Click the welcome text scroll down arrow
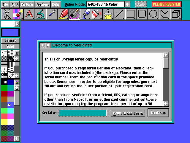The image size is (190, 143). coord(166,104)
